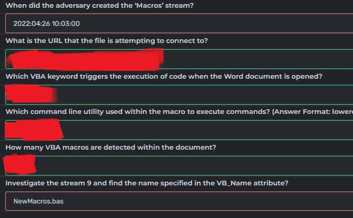
Task: Click the VB_Name attribute answer field
Action: [179, 201]
